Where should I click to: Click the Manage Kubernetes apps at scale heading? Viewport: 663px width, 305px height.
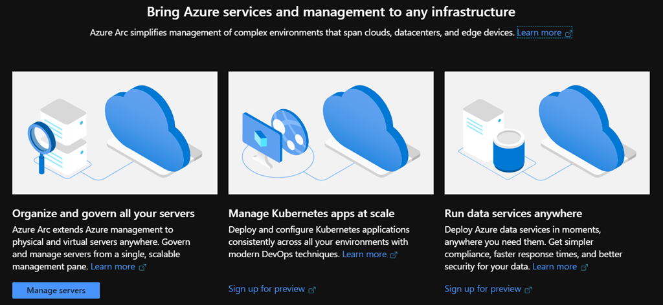coord(311,213)
